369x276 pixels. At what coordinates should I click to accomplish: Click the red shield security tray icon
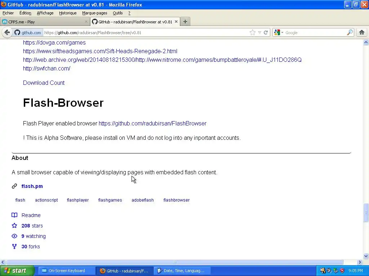click(x=342, y=271)
